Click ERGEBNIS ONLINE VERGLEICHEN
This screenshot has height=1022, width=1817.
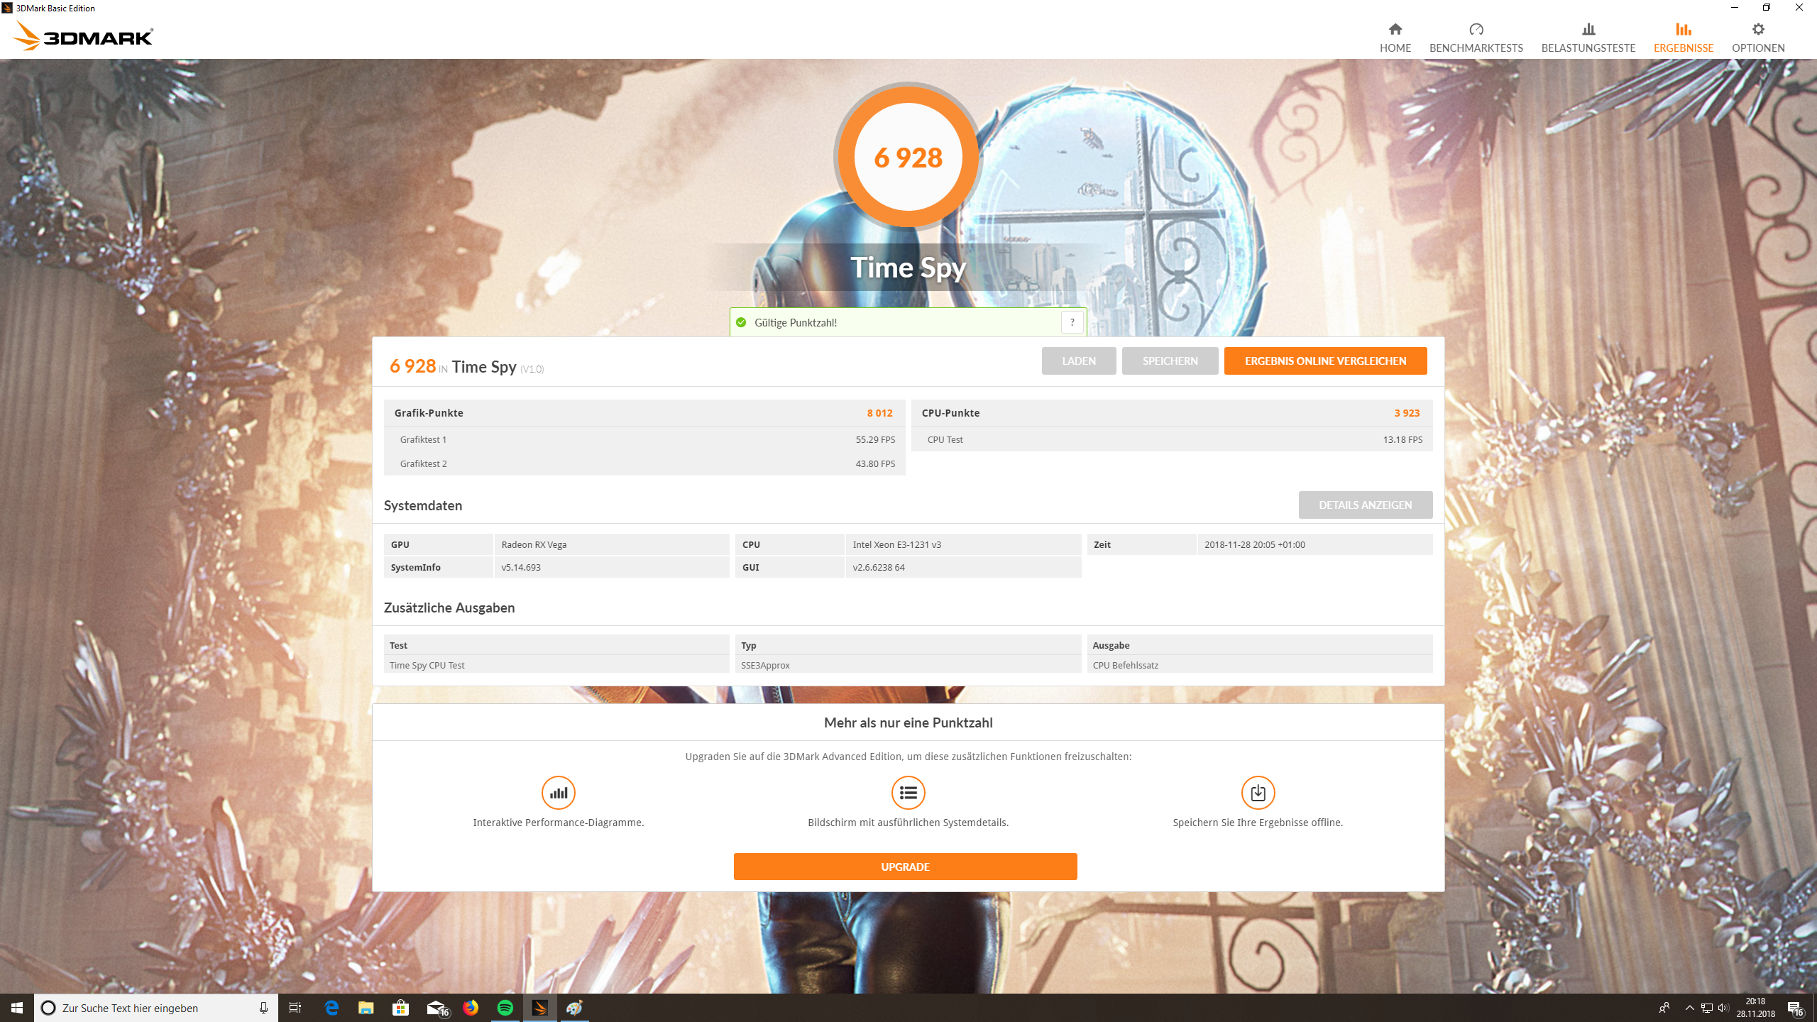[1324, 361]
